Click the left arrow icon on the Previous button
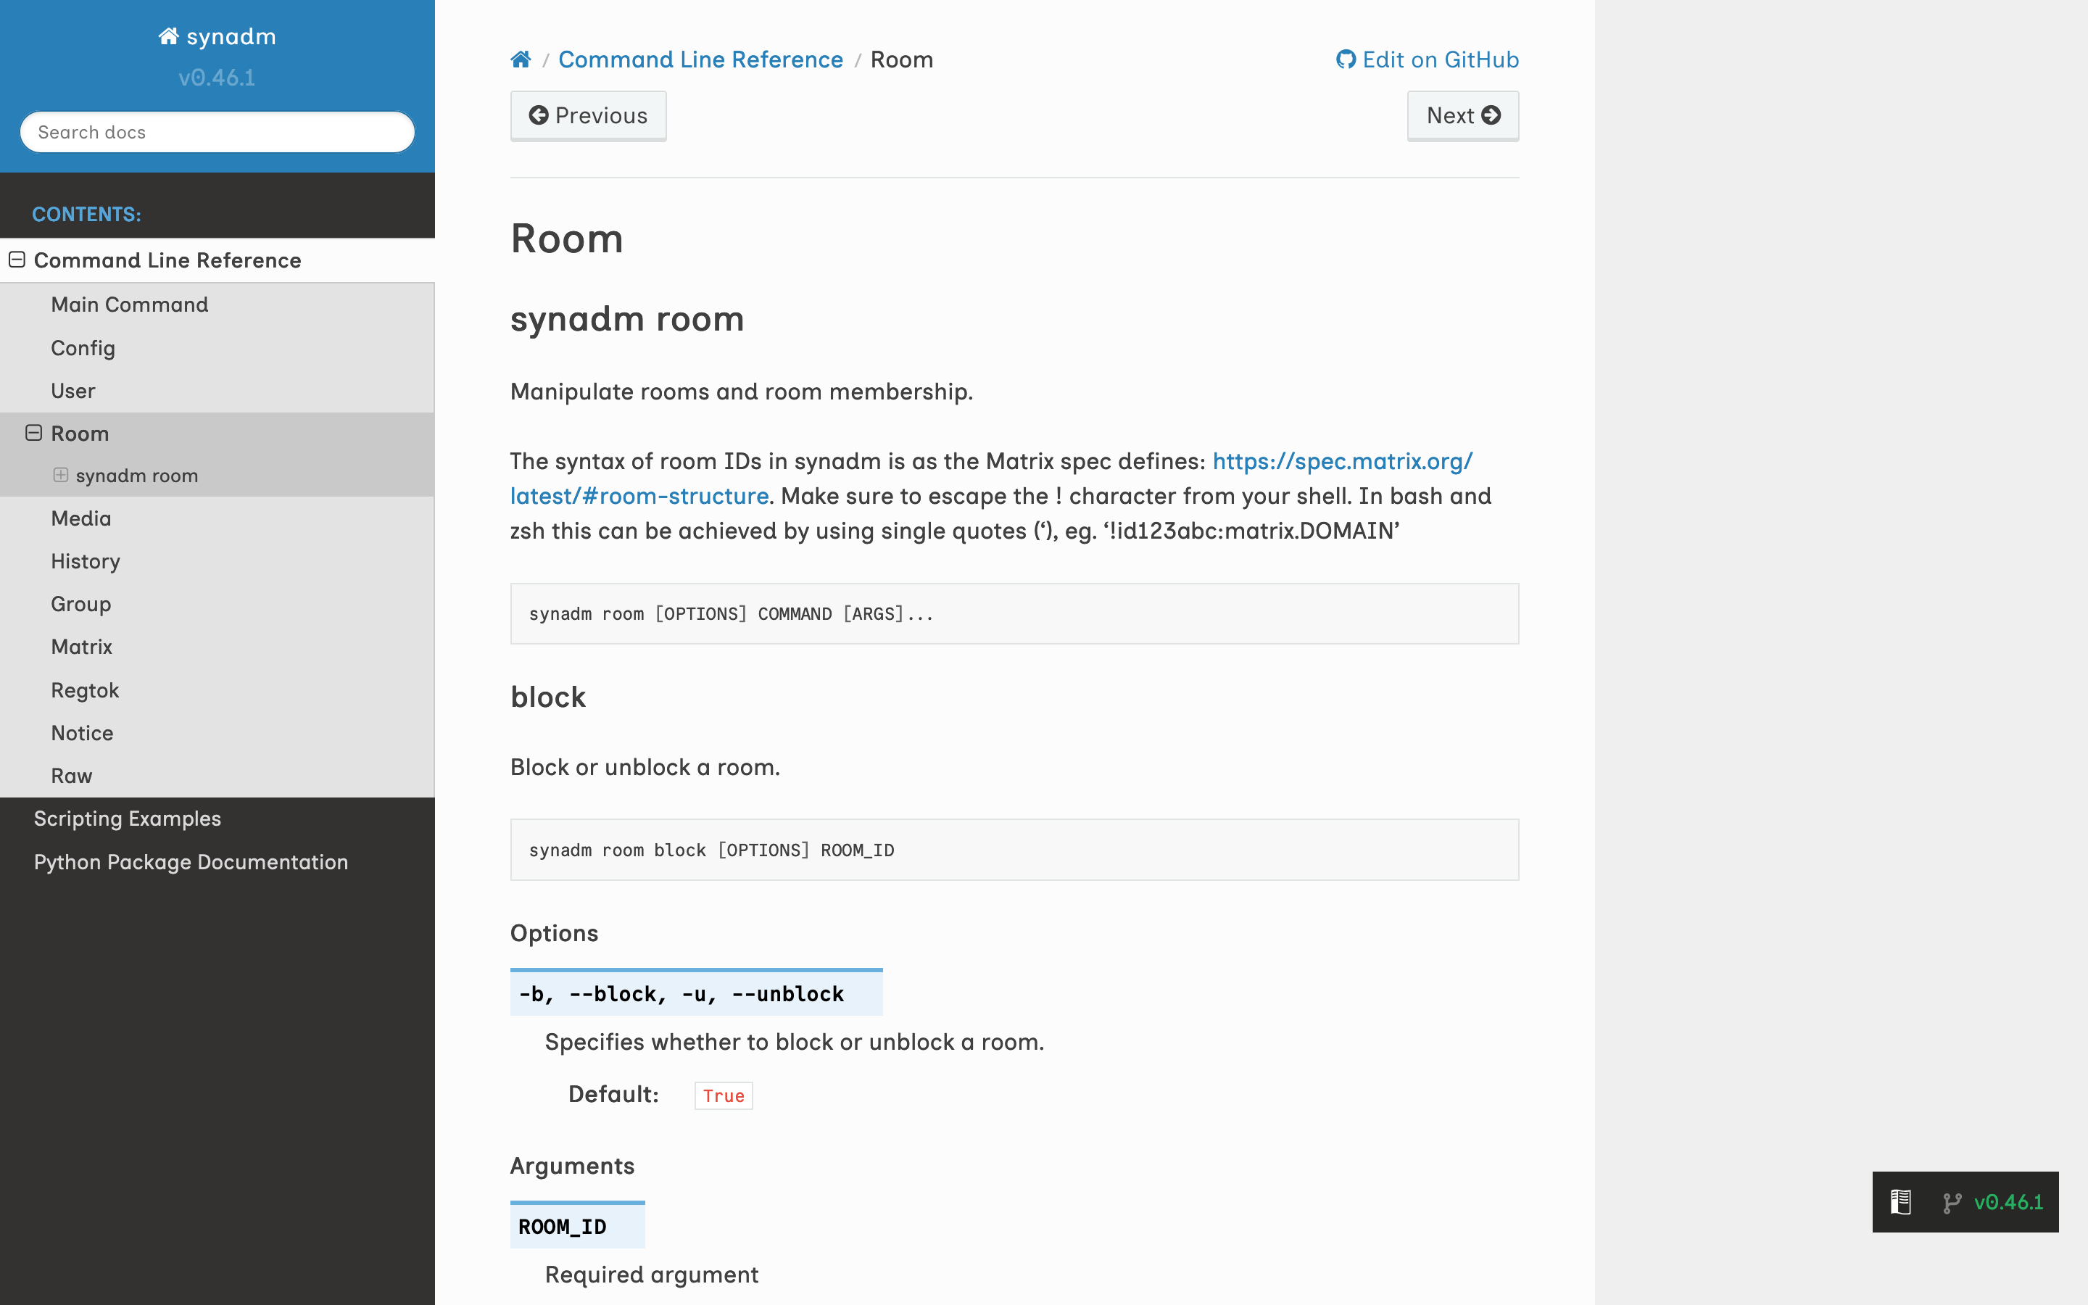The height and width of the screenshot is (1305, 2088). [539, 116]
